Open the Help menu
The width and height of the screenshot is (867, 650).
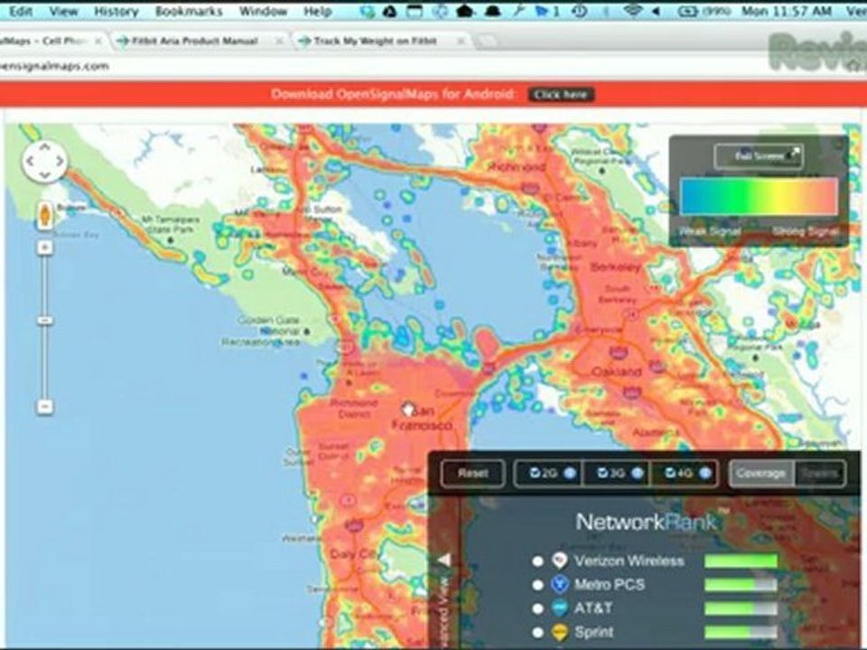(317, 11)
